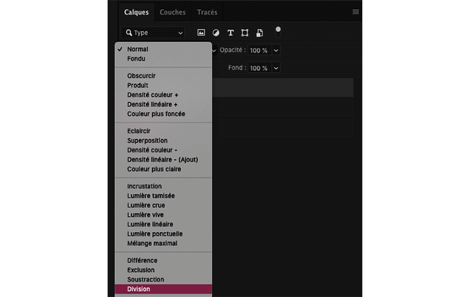This screenshot has width=462, height=297.
Task: Select the Exclusion blend mode
Action: click(163, 270)
